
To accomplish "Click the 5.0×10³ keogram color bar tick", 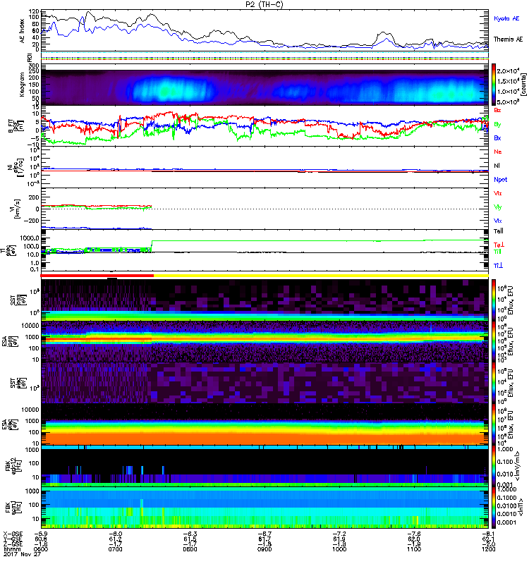I will 508,102.
